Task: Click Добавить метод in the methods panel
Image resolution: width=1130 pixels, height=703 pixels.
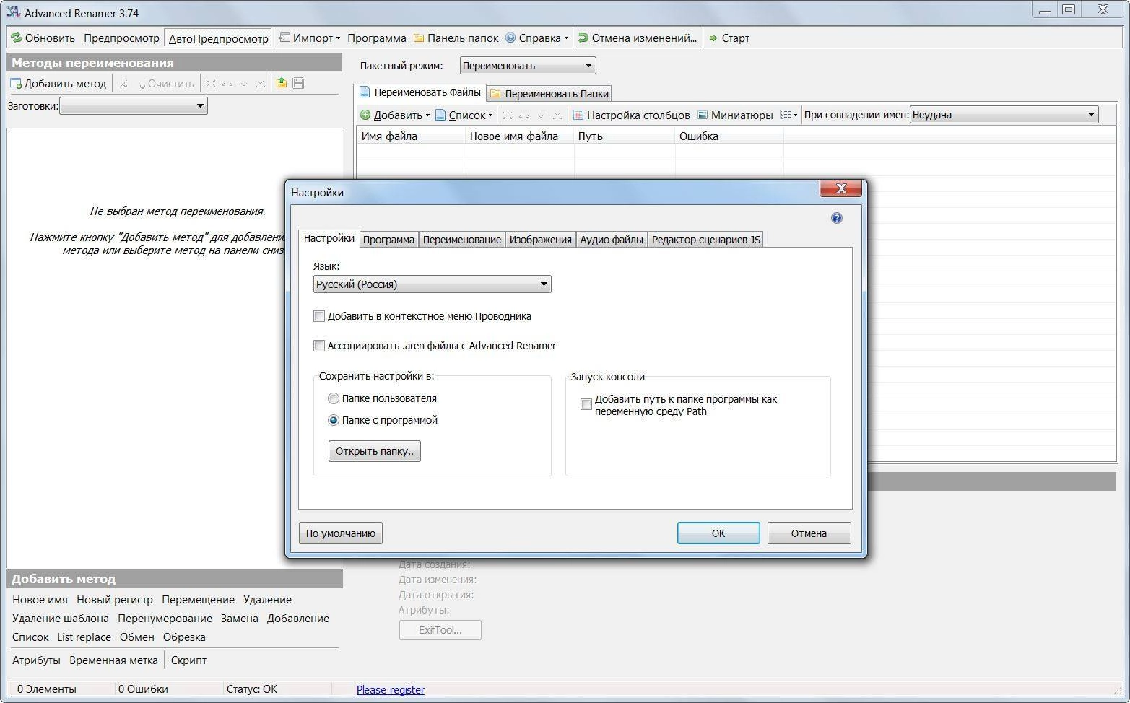Action: coord(58,84)
